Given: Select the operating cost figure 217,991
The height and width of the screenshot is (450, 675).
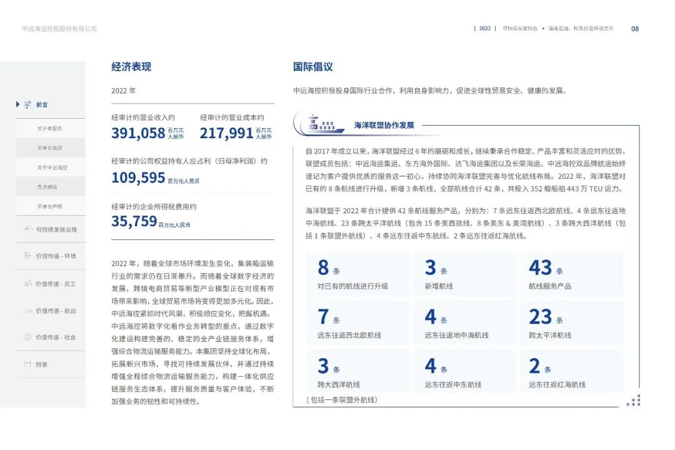Looking at the screenshot, I should pos(226,133).
